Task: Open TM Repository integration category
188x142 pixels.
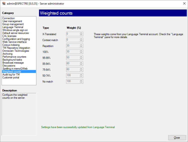Action: (x=16, y=48)
